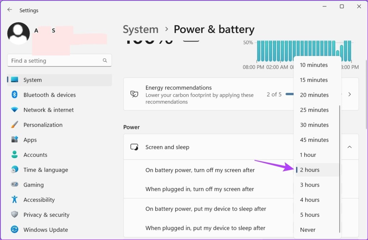Open Accessibility settings

point(39,200)
